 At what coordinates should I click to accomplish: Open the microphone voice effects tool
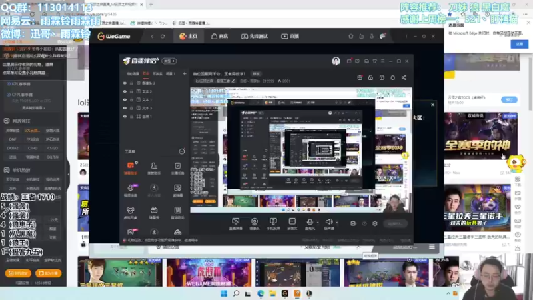(131, 191)
